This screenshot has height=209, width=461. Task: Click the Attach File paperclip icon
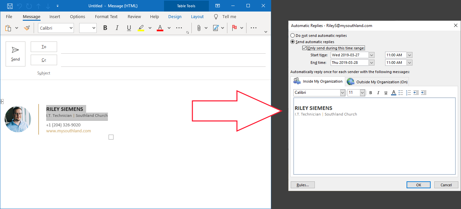199,28
